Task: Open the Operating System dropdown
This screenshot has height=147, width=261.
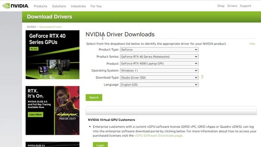Action: (x=159, y=71)
